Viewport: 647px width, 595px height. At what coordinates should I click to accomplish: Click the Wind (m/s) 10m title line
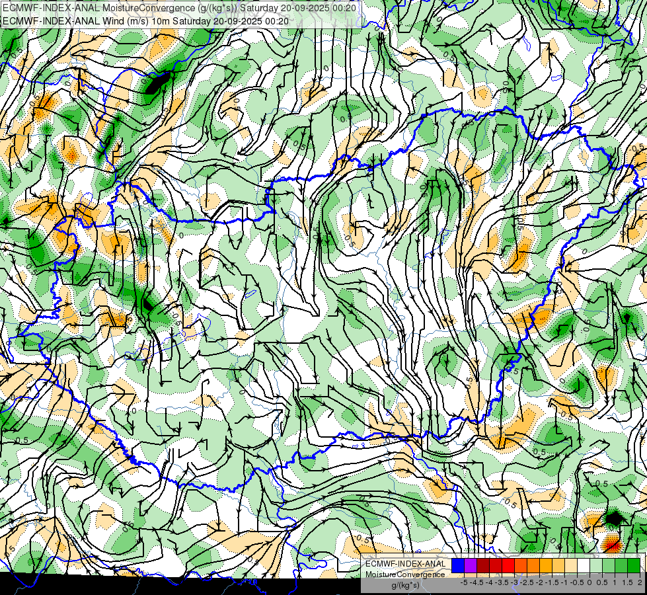pos(145,21)
